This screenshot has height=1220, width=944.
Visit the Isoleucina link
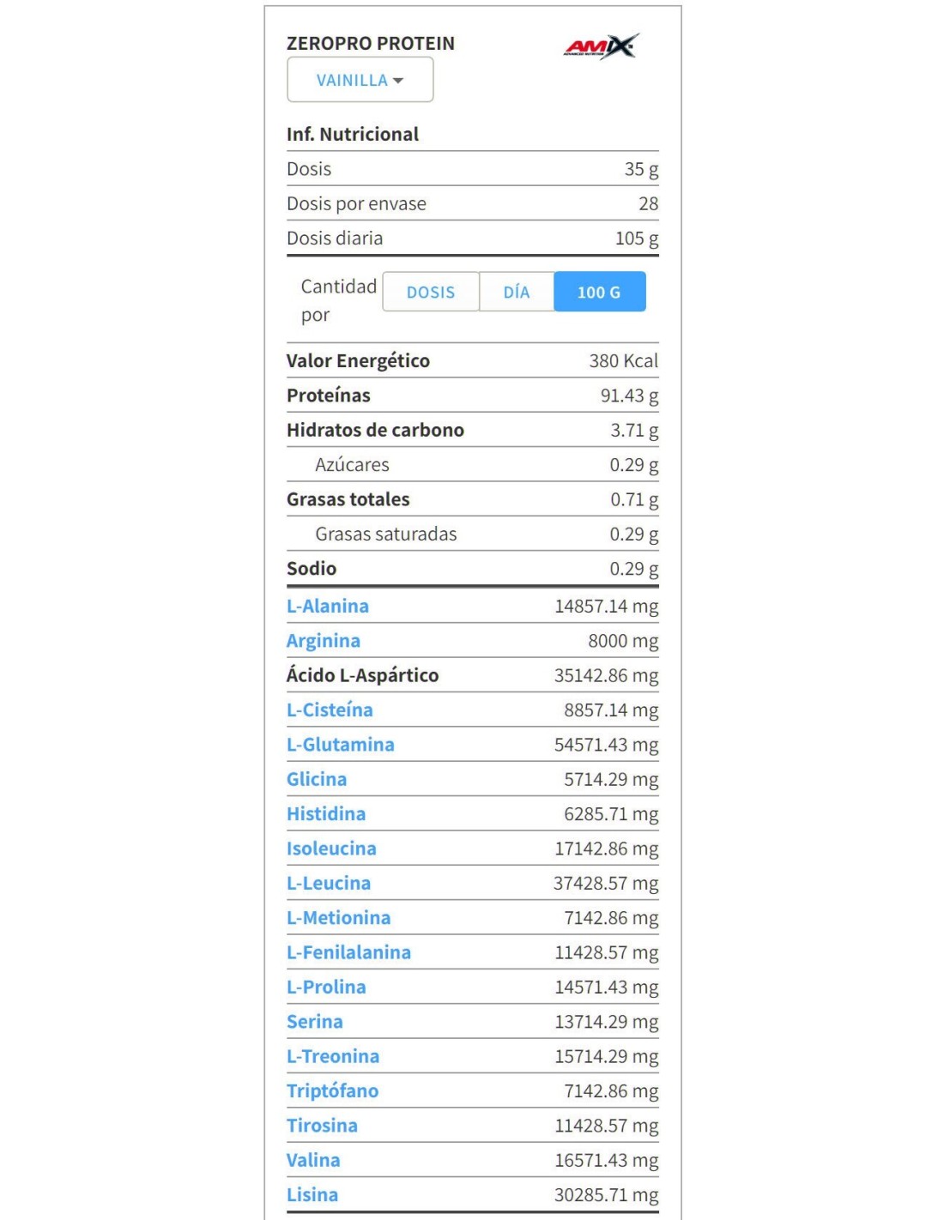pyautogui.click(x=331, y=849)
